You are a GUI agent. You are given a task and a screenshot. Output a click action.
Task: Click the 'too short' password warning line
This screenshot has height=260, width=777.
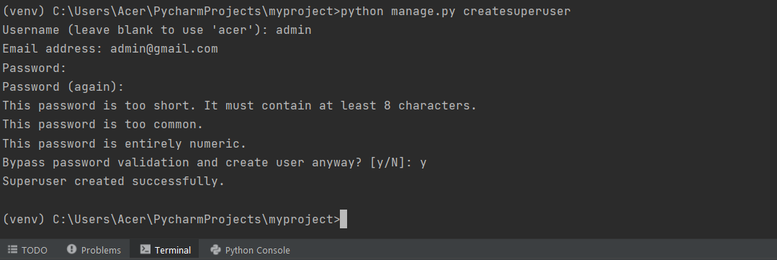(239, 105)
